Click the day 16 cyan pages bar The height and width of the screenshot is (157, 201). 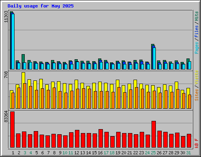click(101, 66)
